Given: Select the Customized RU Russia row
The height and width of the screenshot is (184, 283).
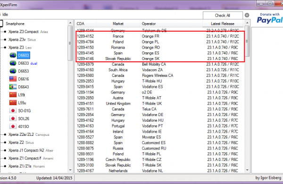Looking at the screenshot, I should tap(160, 148).
